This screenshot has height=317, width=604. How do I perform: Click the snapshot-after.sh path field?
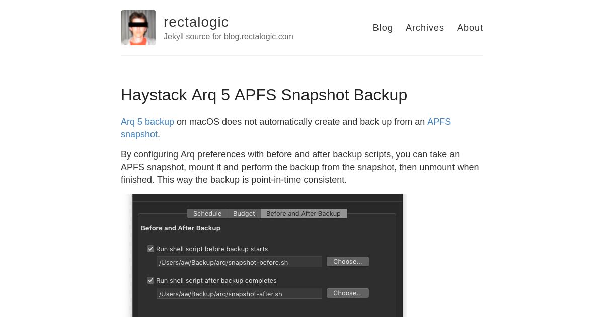click(240, 293)
